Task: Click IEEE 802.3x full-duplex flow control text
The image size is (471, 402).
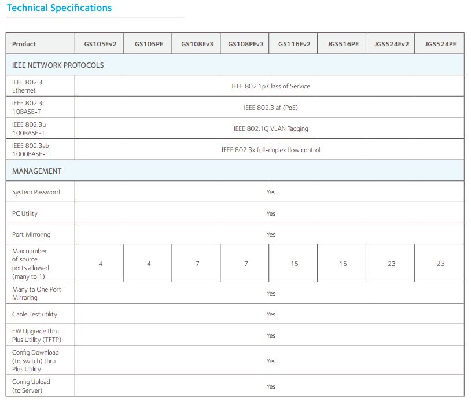Action: click(x=270, y=150)
